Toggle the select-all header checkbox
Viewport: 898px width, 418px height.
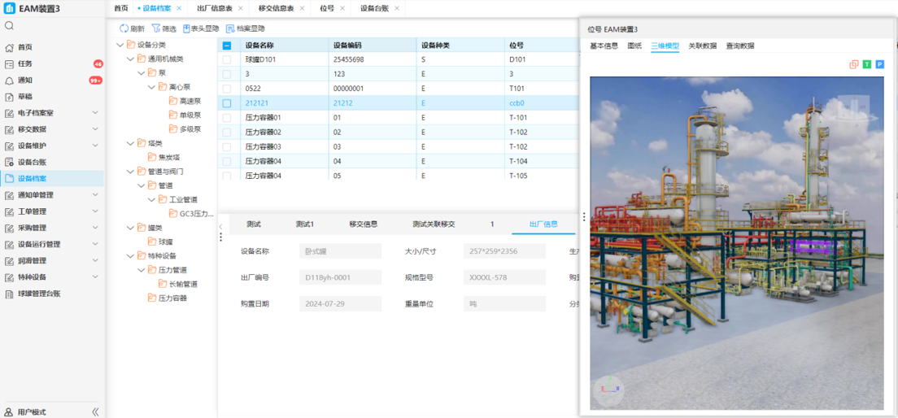[227, 46]
